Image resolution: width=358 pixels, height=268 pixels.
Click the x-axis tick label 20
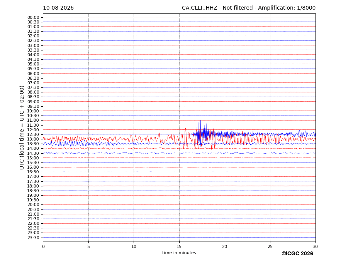click(225, 246)
